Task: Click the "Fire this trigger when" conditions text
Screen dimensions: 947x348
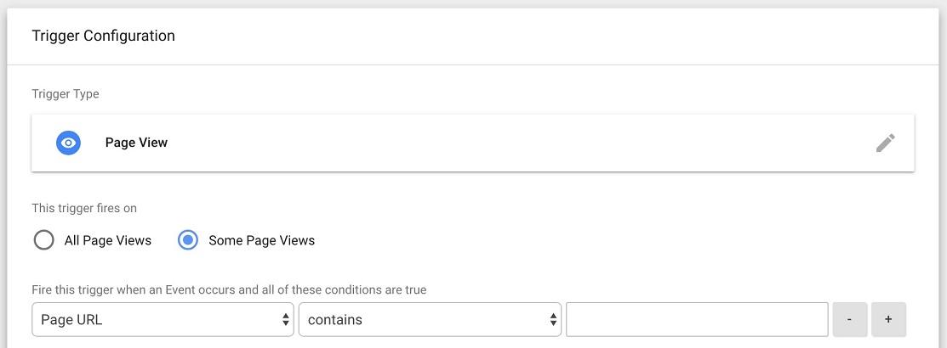Action: [229, 289]
